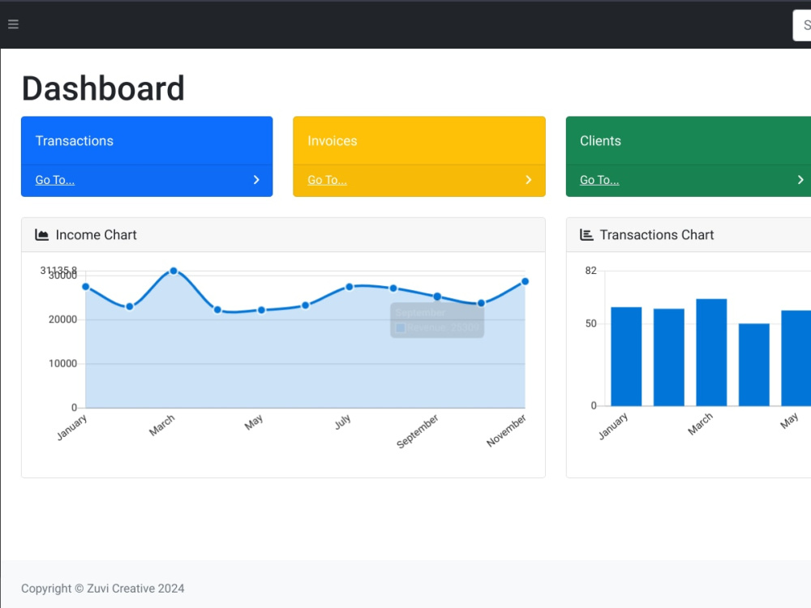
Task: Select the May data point on Income Chart
Action: click(262, 310)
